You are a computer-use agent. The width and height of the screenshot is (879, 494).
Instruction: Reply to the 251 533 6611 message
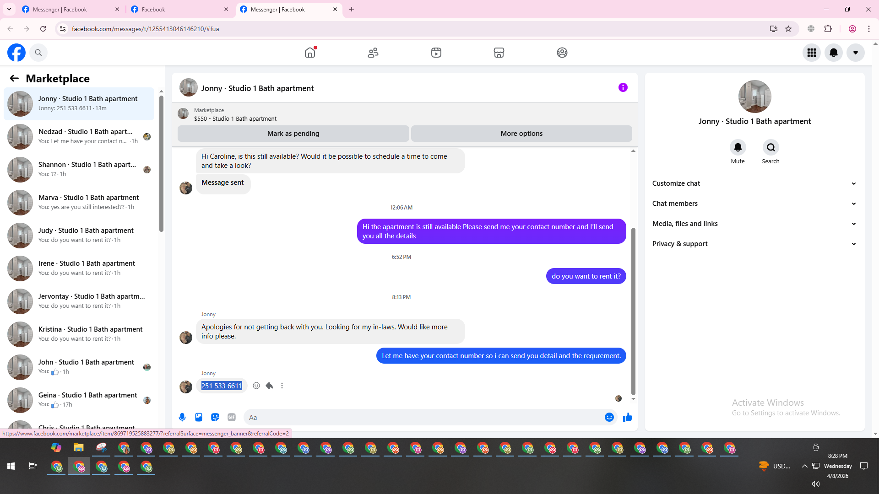click(269, 386)
